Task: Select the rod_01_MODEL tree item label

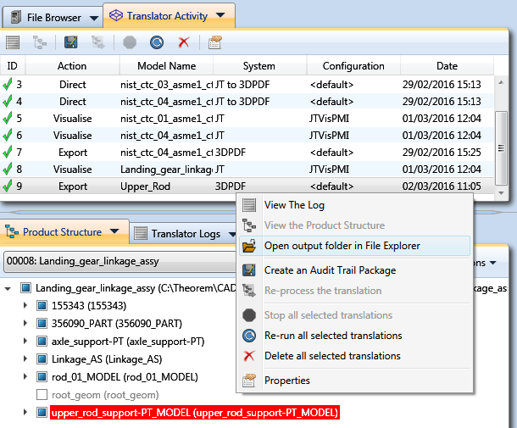Action: pyautogui.click(x=125, y=377)
